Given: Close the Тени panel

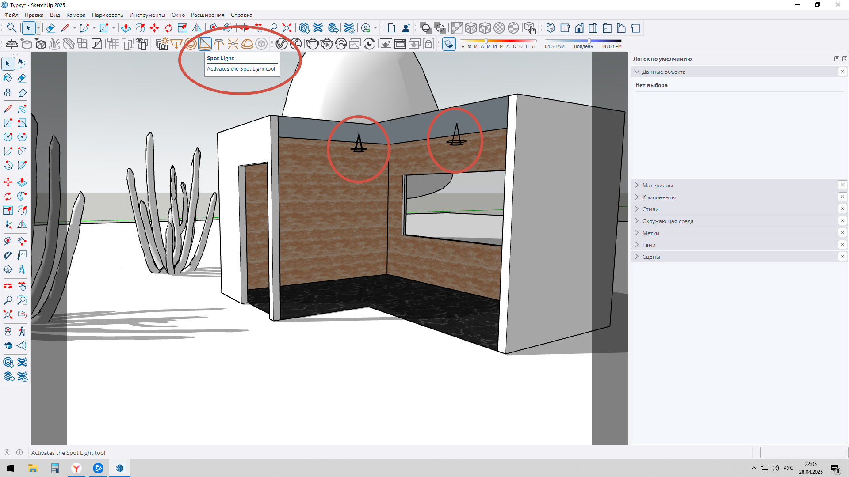Looking at the screenshot, I should [842, 245].
